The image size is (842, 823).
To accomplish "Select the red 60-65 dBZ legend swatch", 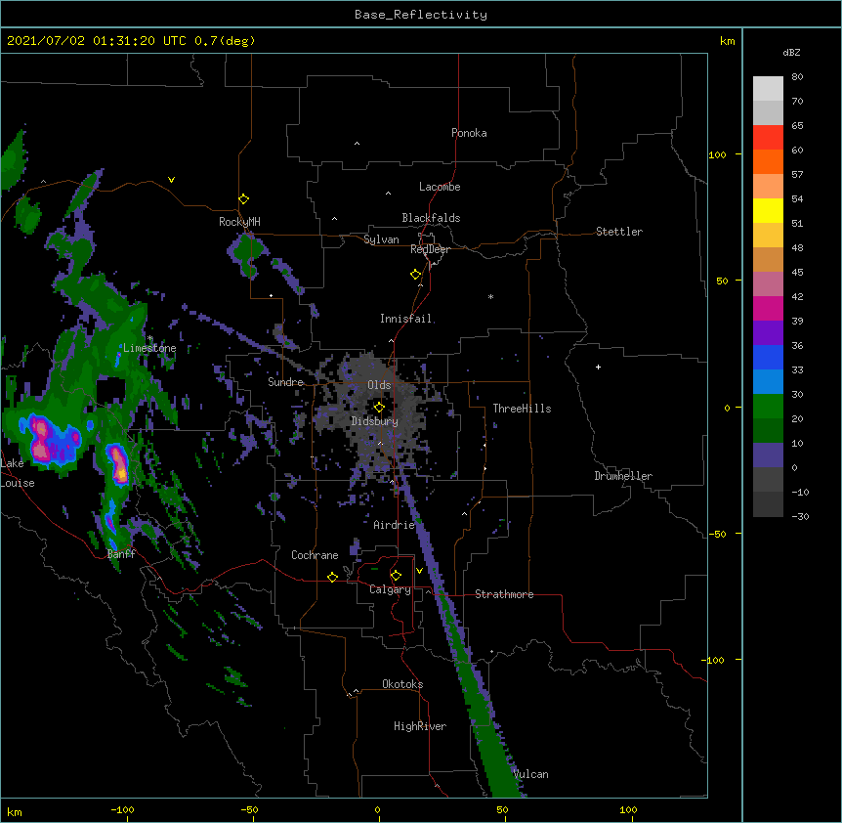I will point(768,138).
